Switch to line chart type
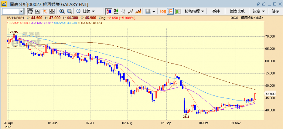283x129 pixels. tap(130, 11)
